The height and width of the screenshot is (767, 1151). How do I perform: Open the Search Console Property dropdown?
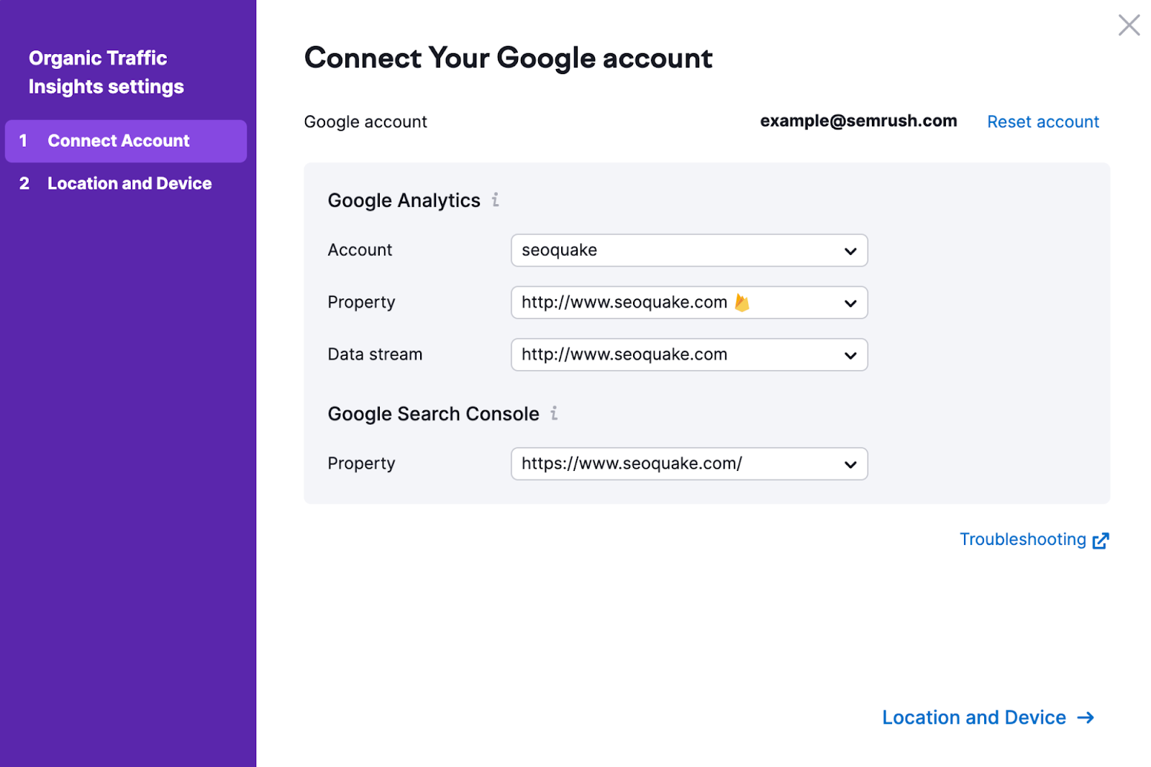(x=689, y=464)
